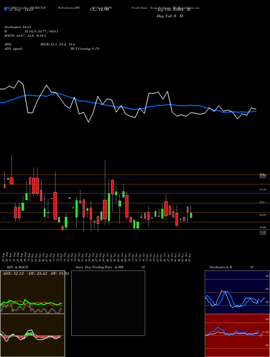This screenshot has height=357, width=270.
Task: Click the "Intra Day Trading Price & MR" title
Action: (99, 267)
